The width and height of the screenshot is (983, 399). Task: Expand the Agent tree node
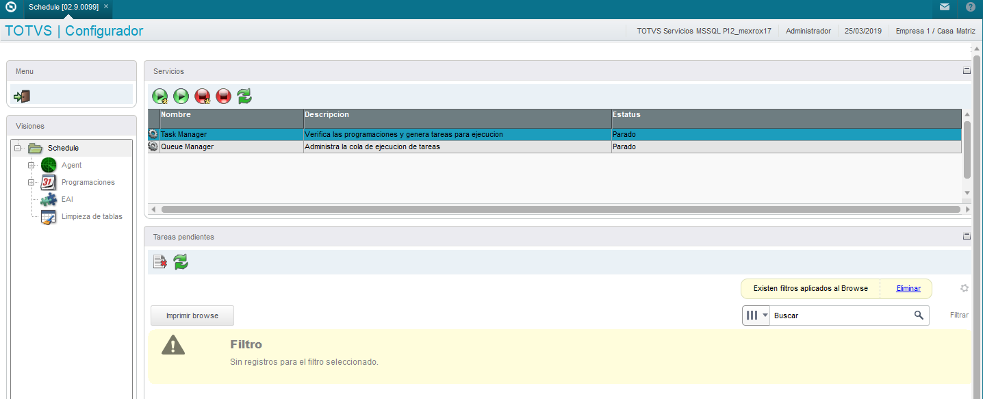click(31, 165)
